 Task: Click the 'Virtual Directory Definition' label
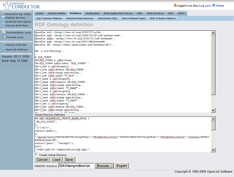pos(50,115)
